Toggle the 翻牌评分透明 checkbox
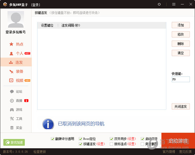The height and width of the screenshot is (155, 195). [53, 139]
